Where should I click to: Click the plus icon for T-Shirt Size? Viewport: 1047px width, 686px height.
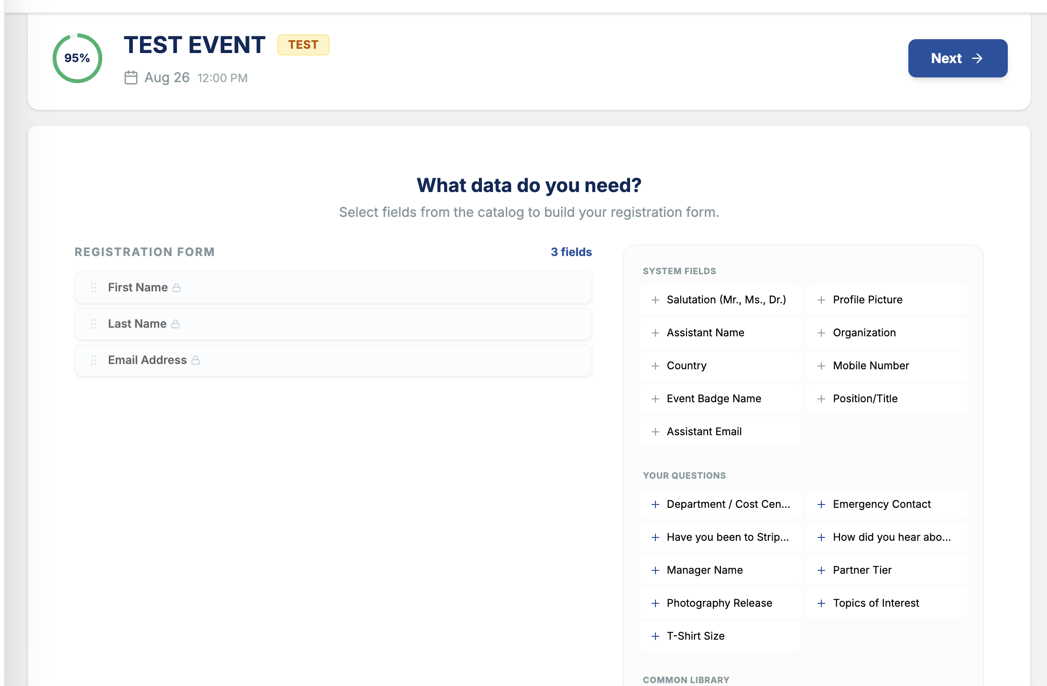[x=655, y=636]
